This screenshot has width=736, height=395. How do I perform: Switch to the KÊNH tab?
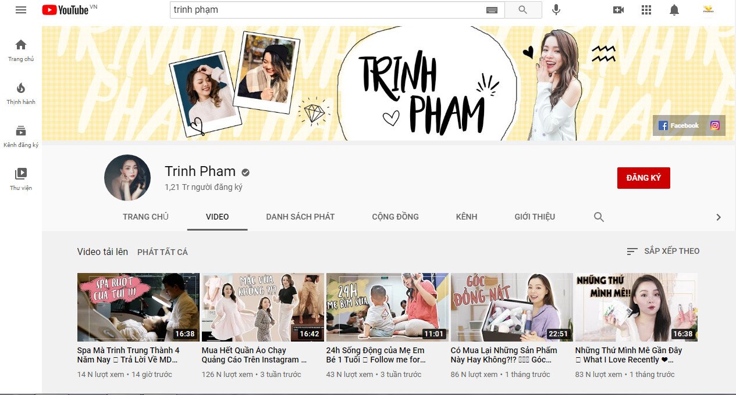467,217
